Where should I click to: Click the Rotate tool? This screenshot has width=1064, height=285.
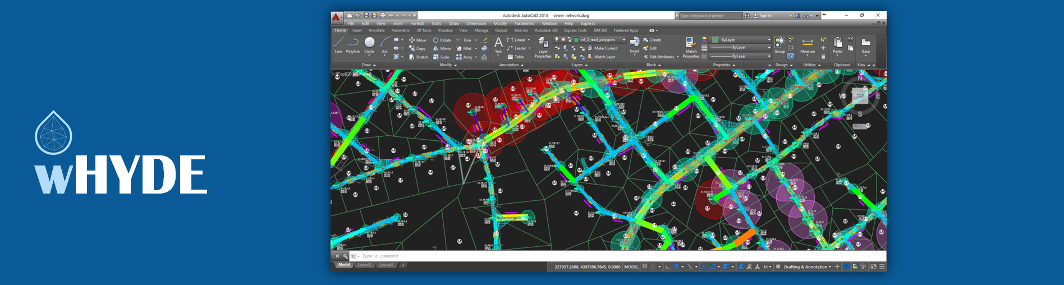pyautogui.click(x=442, y=40)
